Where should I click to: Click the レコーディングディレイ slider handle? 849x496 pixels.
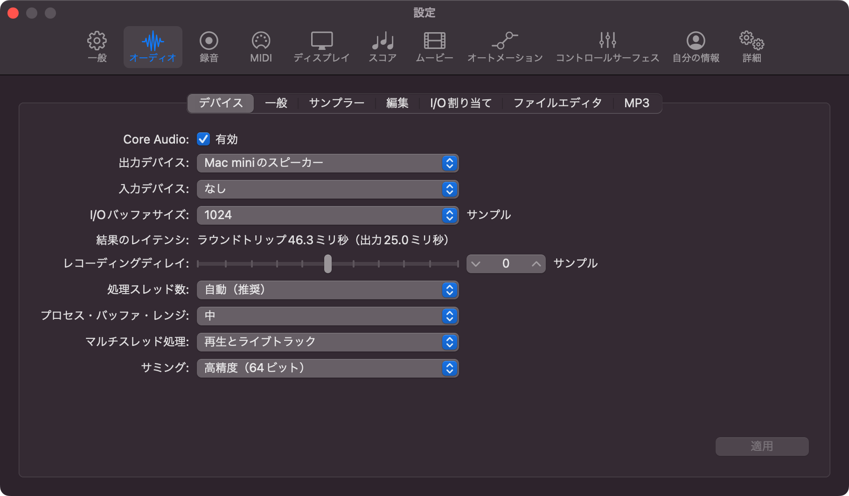328,264
